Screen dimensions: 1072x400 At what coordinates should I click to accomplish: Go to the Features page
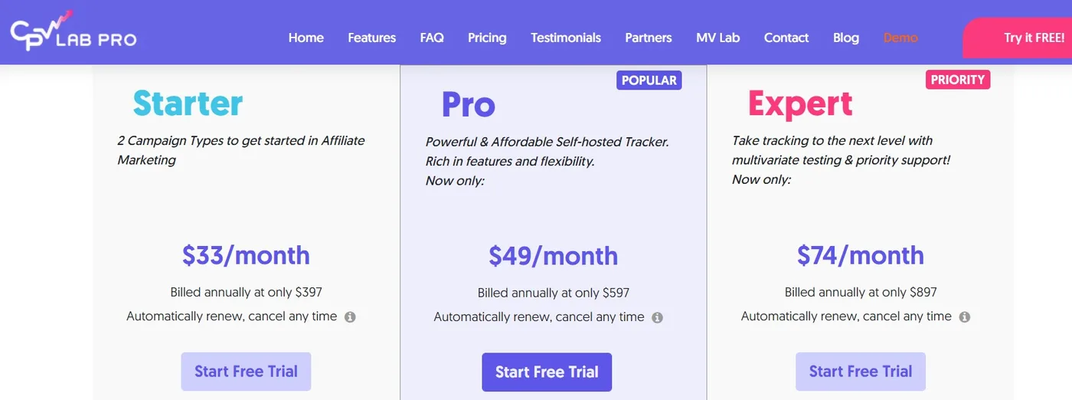pos(371,38)
